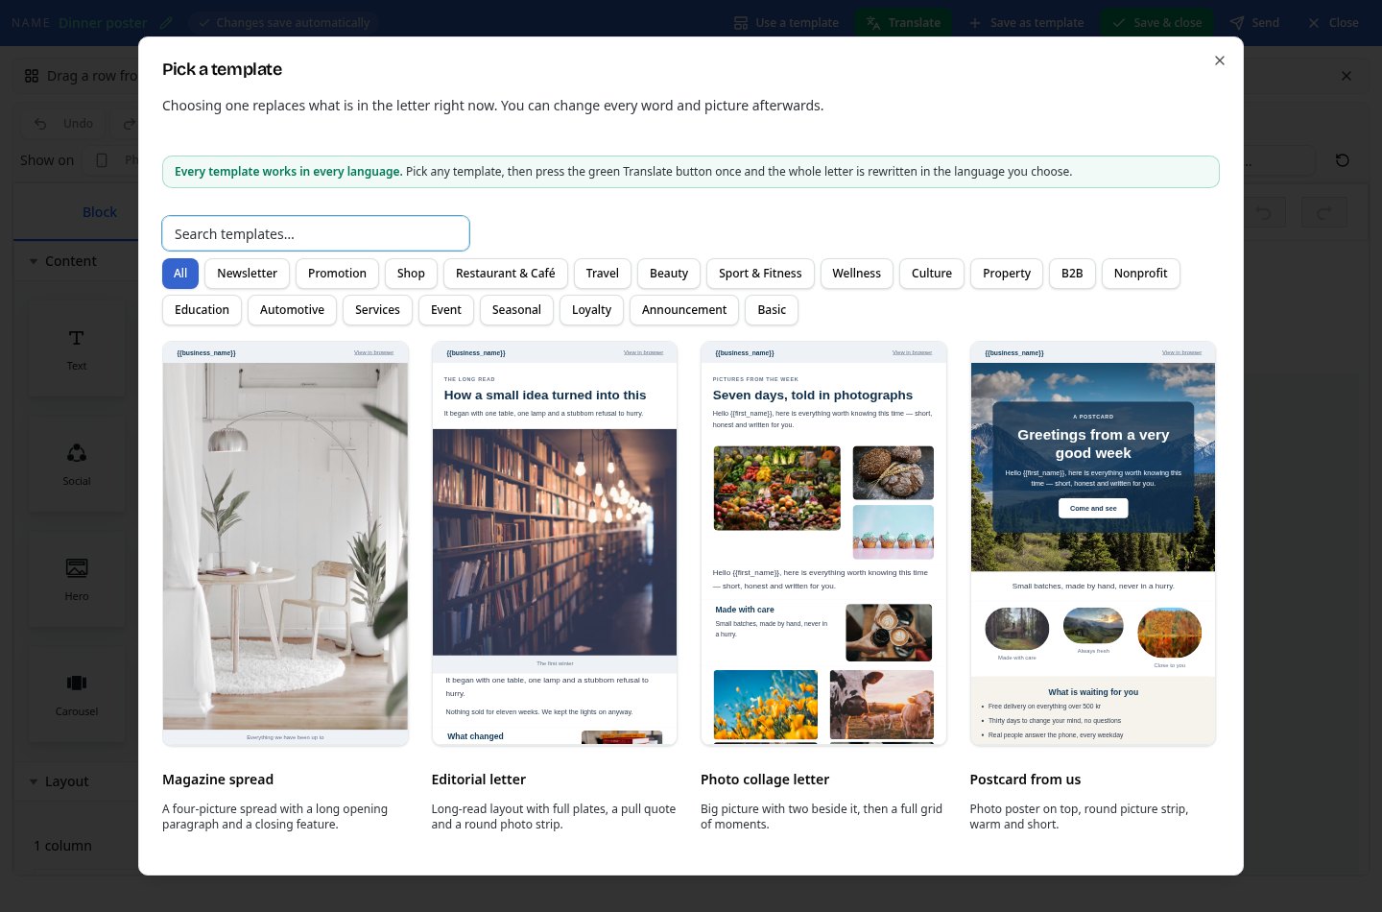Choose the Editorial letter template thumbnail

555,543
